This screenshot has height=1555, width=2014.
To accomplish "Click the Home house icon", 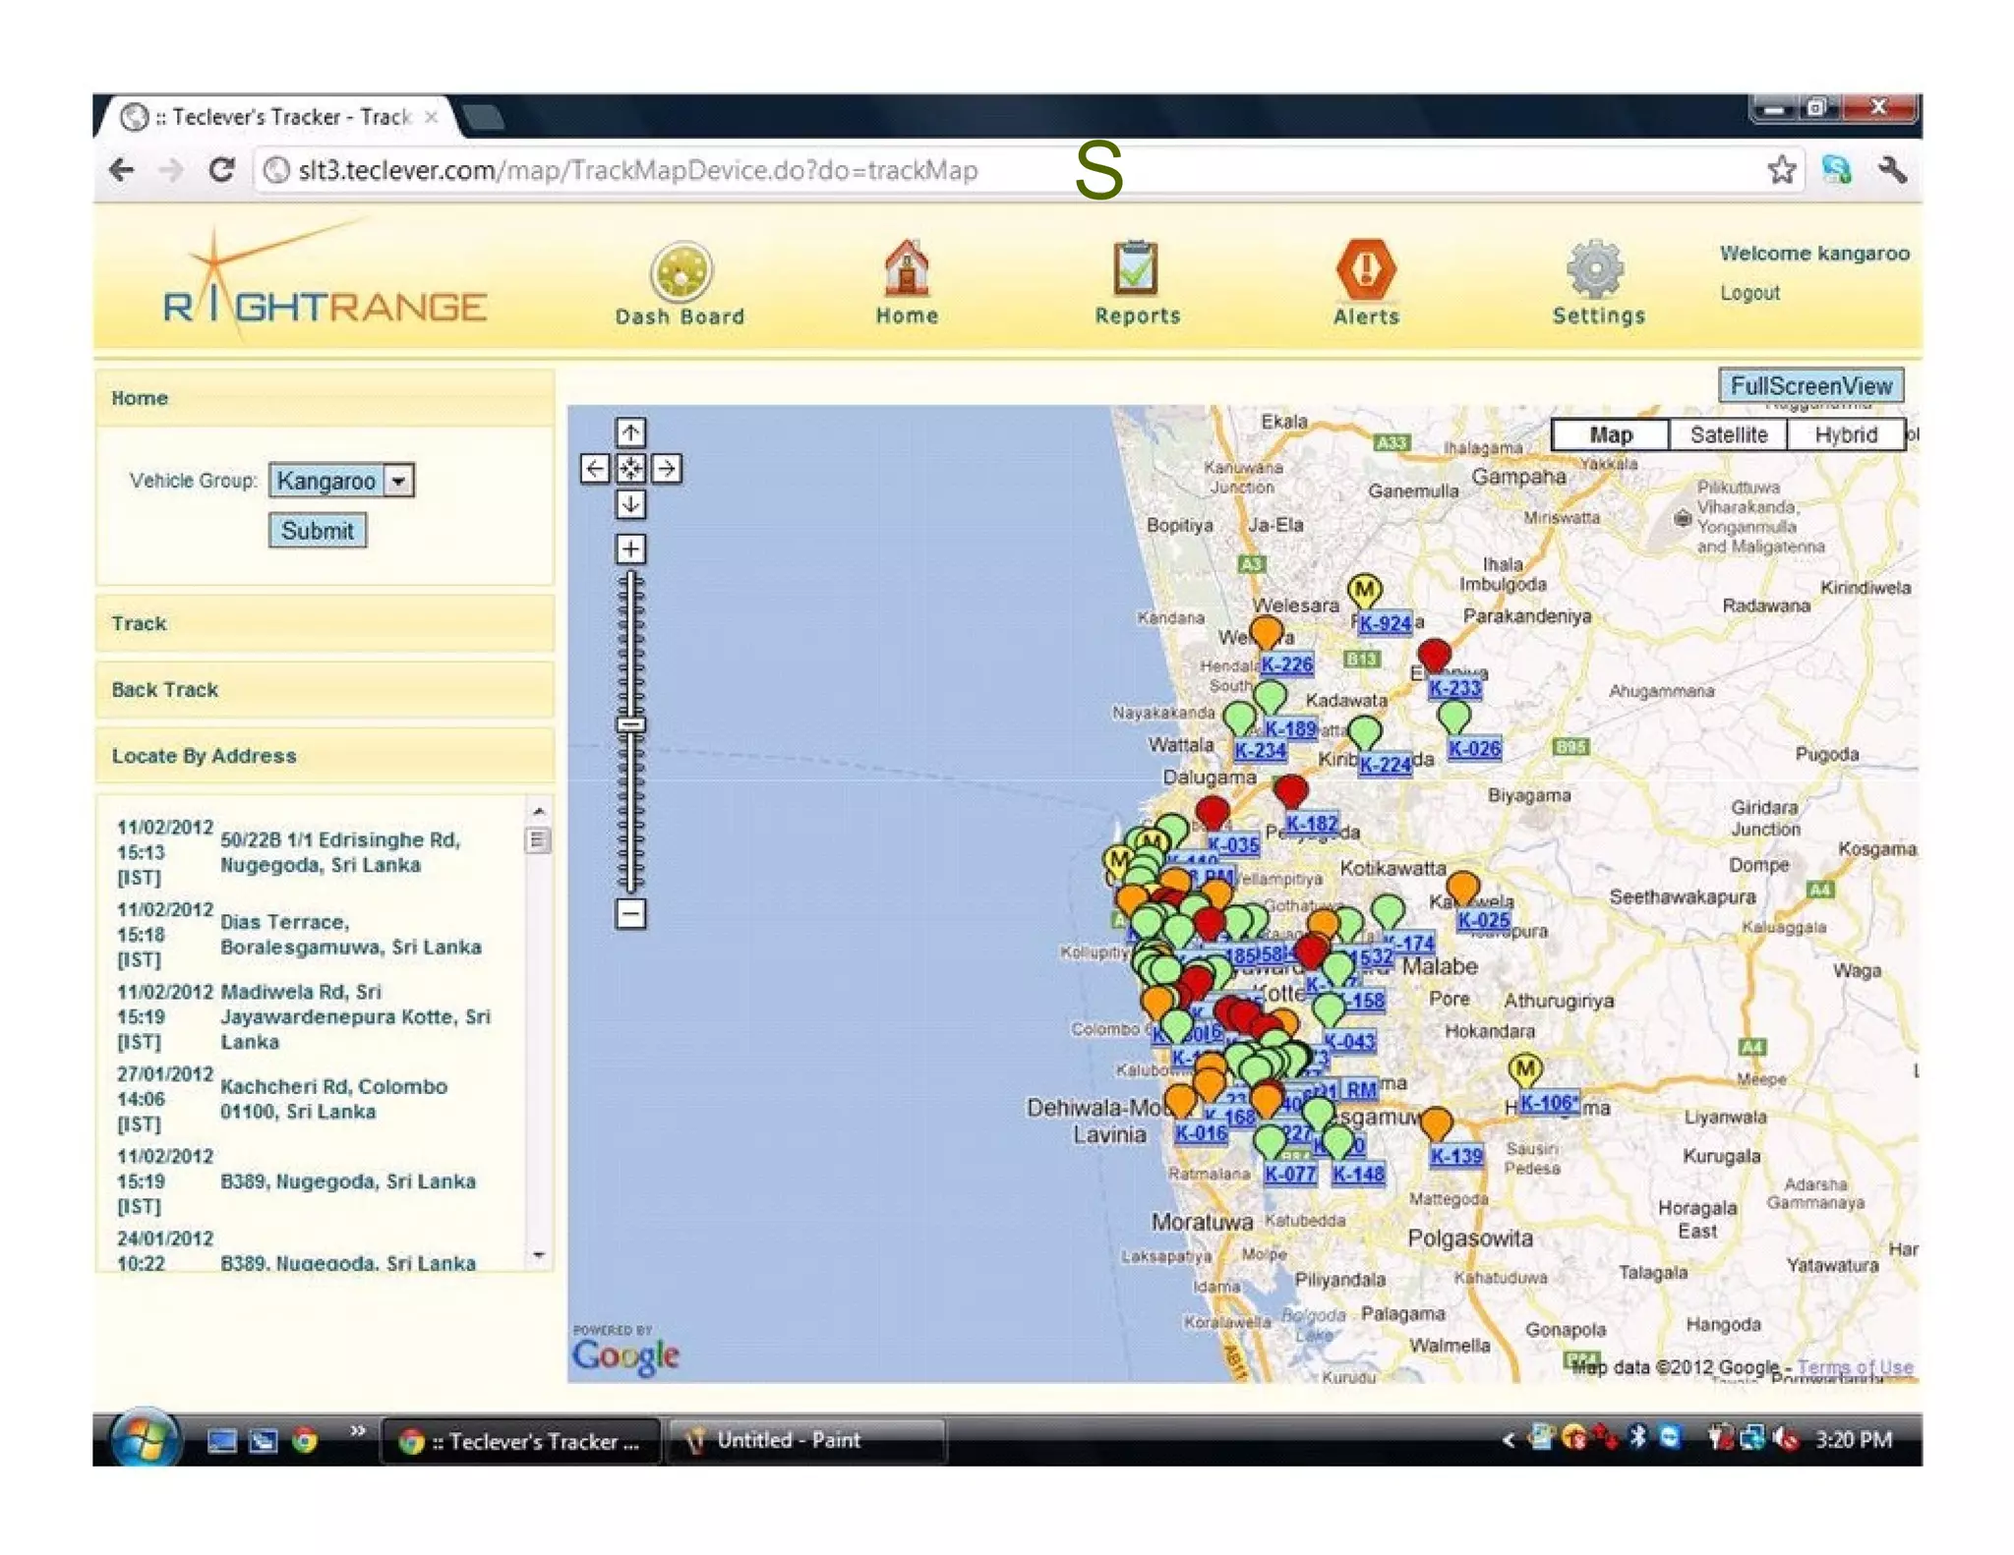I will pyautogui.click(x=906, y=269).
